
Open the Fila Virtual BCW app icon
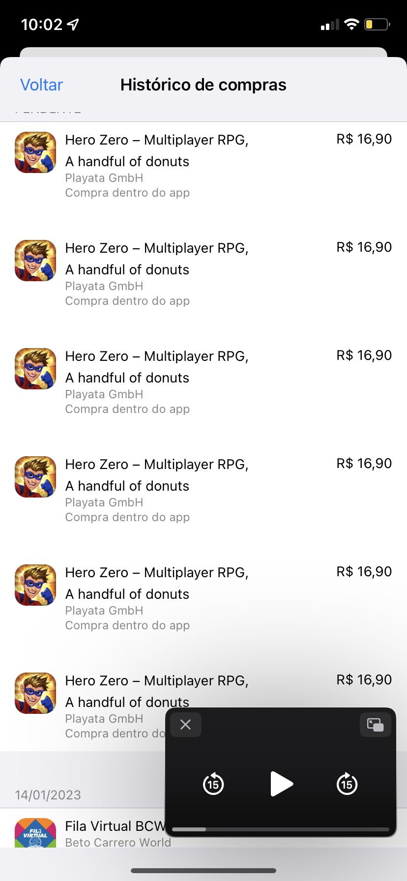point(35,833)
